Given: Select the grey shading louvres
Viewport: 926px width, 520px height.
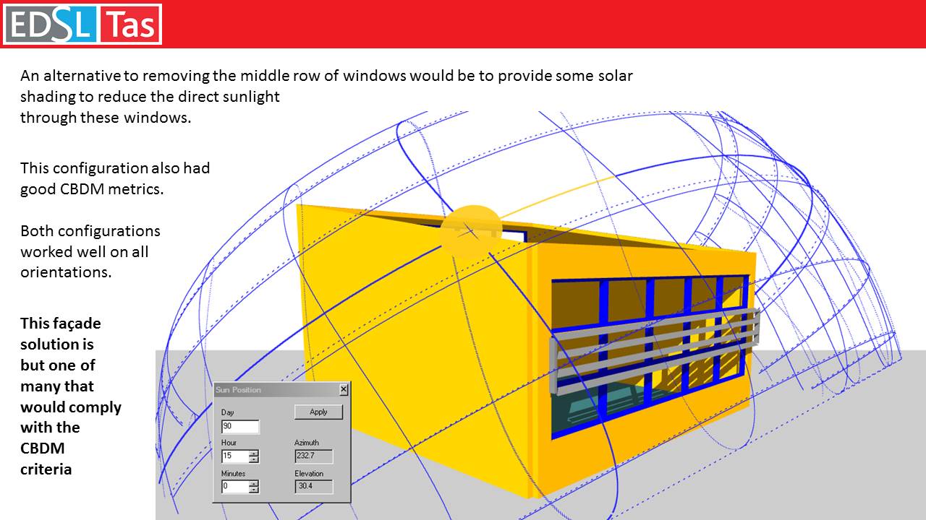Looking at the screenshot, I should 655,347.
